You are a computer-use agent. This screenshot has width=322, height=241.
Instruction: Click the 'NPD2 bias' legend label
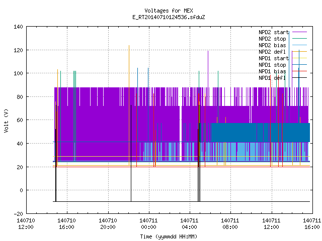[272, 45]
